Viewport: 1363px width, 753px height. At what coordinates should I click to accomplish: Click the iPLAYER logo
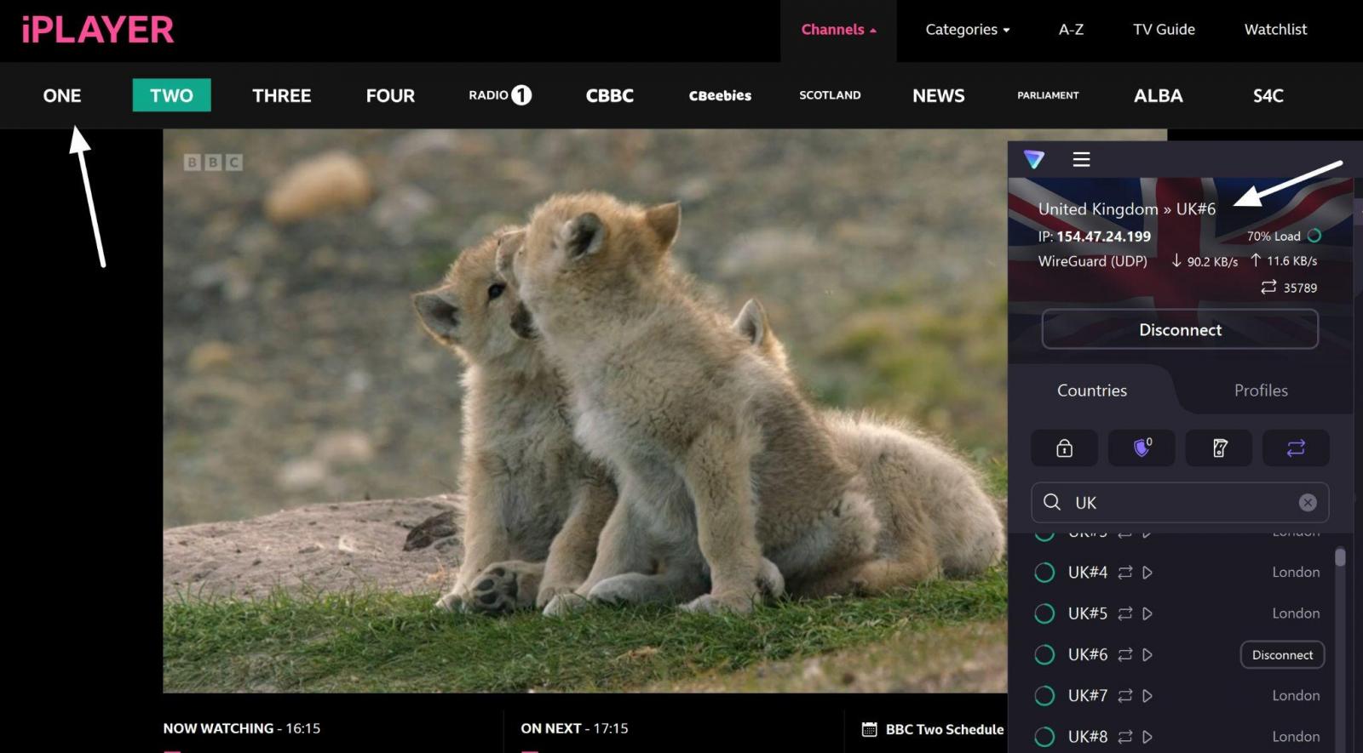[x=97, y=30]
